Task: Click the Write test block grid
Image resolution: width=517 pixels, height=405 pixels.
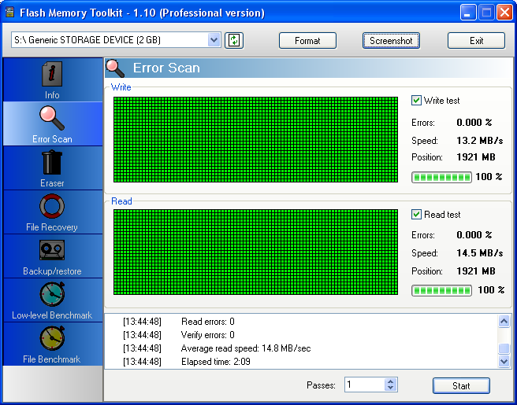Action: 255,139
